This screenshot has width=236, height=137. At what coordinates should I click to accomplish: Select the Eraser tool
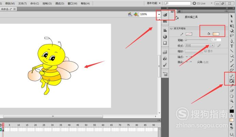[232, 90]
